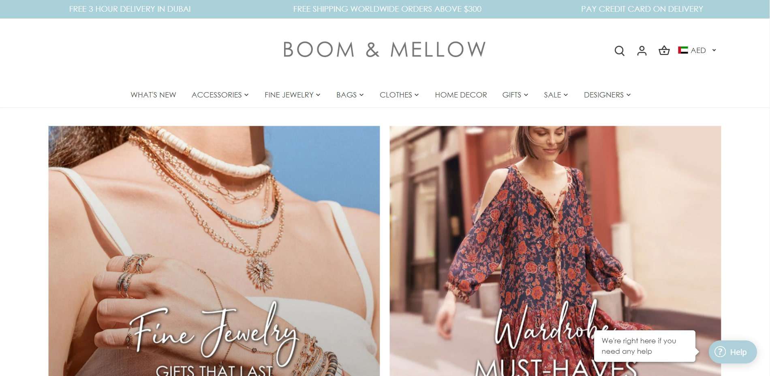This screenshot has height=376, width=770.
Task: Open the Wardrobe Must-Haves banner image
Action: [555, 251]
